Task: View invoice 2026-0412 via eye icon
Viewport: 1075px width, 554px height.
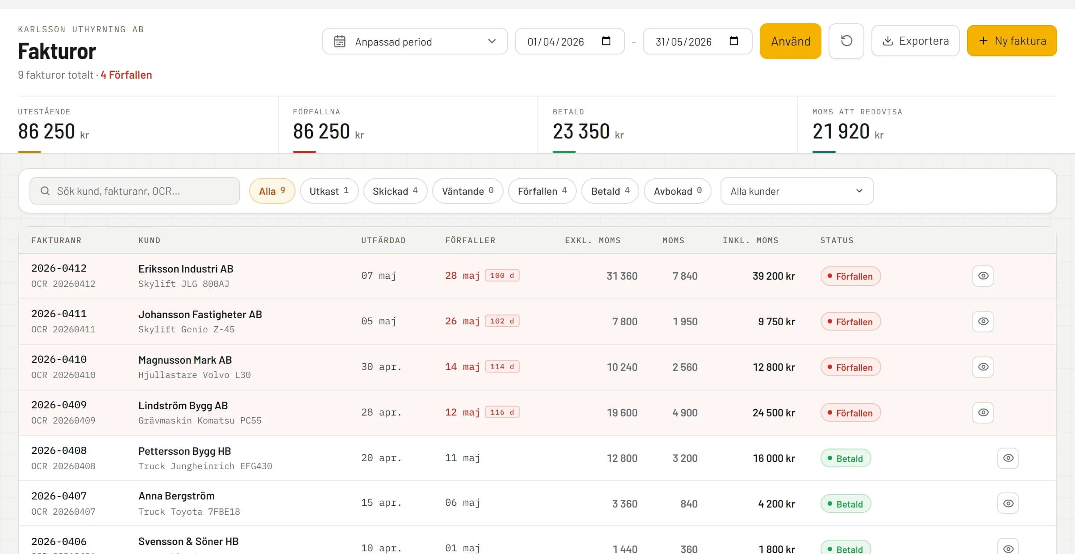Action: click(983, 276)
